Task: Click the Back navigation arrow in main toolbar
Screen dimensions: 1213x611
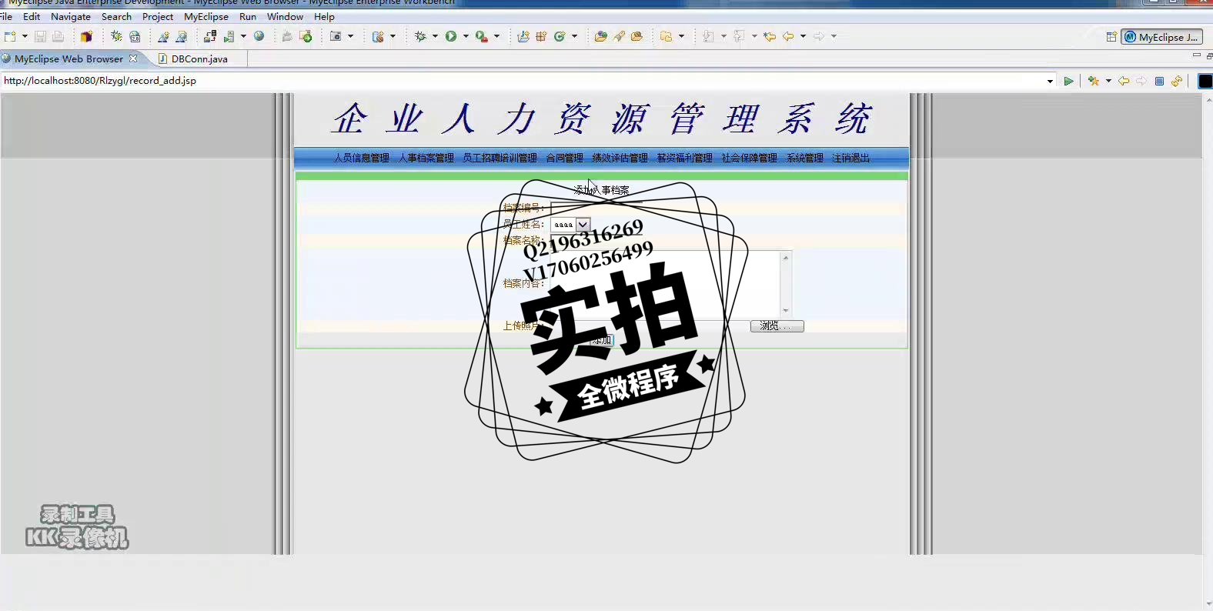Action: [x=788, y=36]
